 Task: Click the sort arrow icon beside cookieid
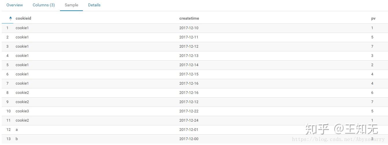[10, 18]
